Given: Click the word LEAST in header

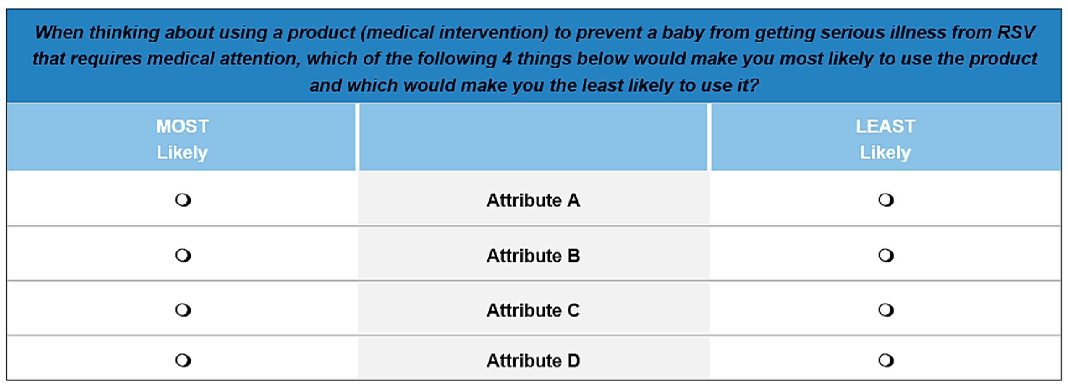Looking at the screenshot, I should click(885, 126).
